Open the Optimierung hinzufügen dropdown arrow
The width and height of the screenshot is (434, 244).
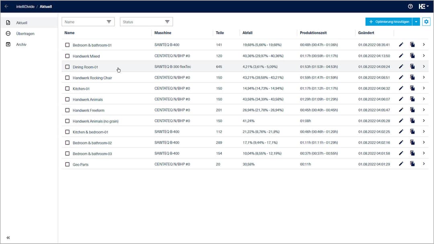click(x=416, y=22)
